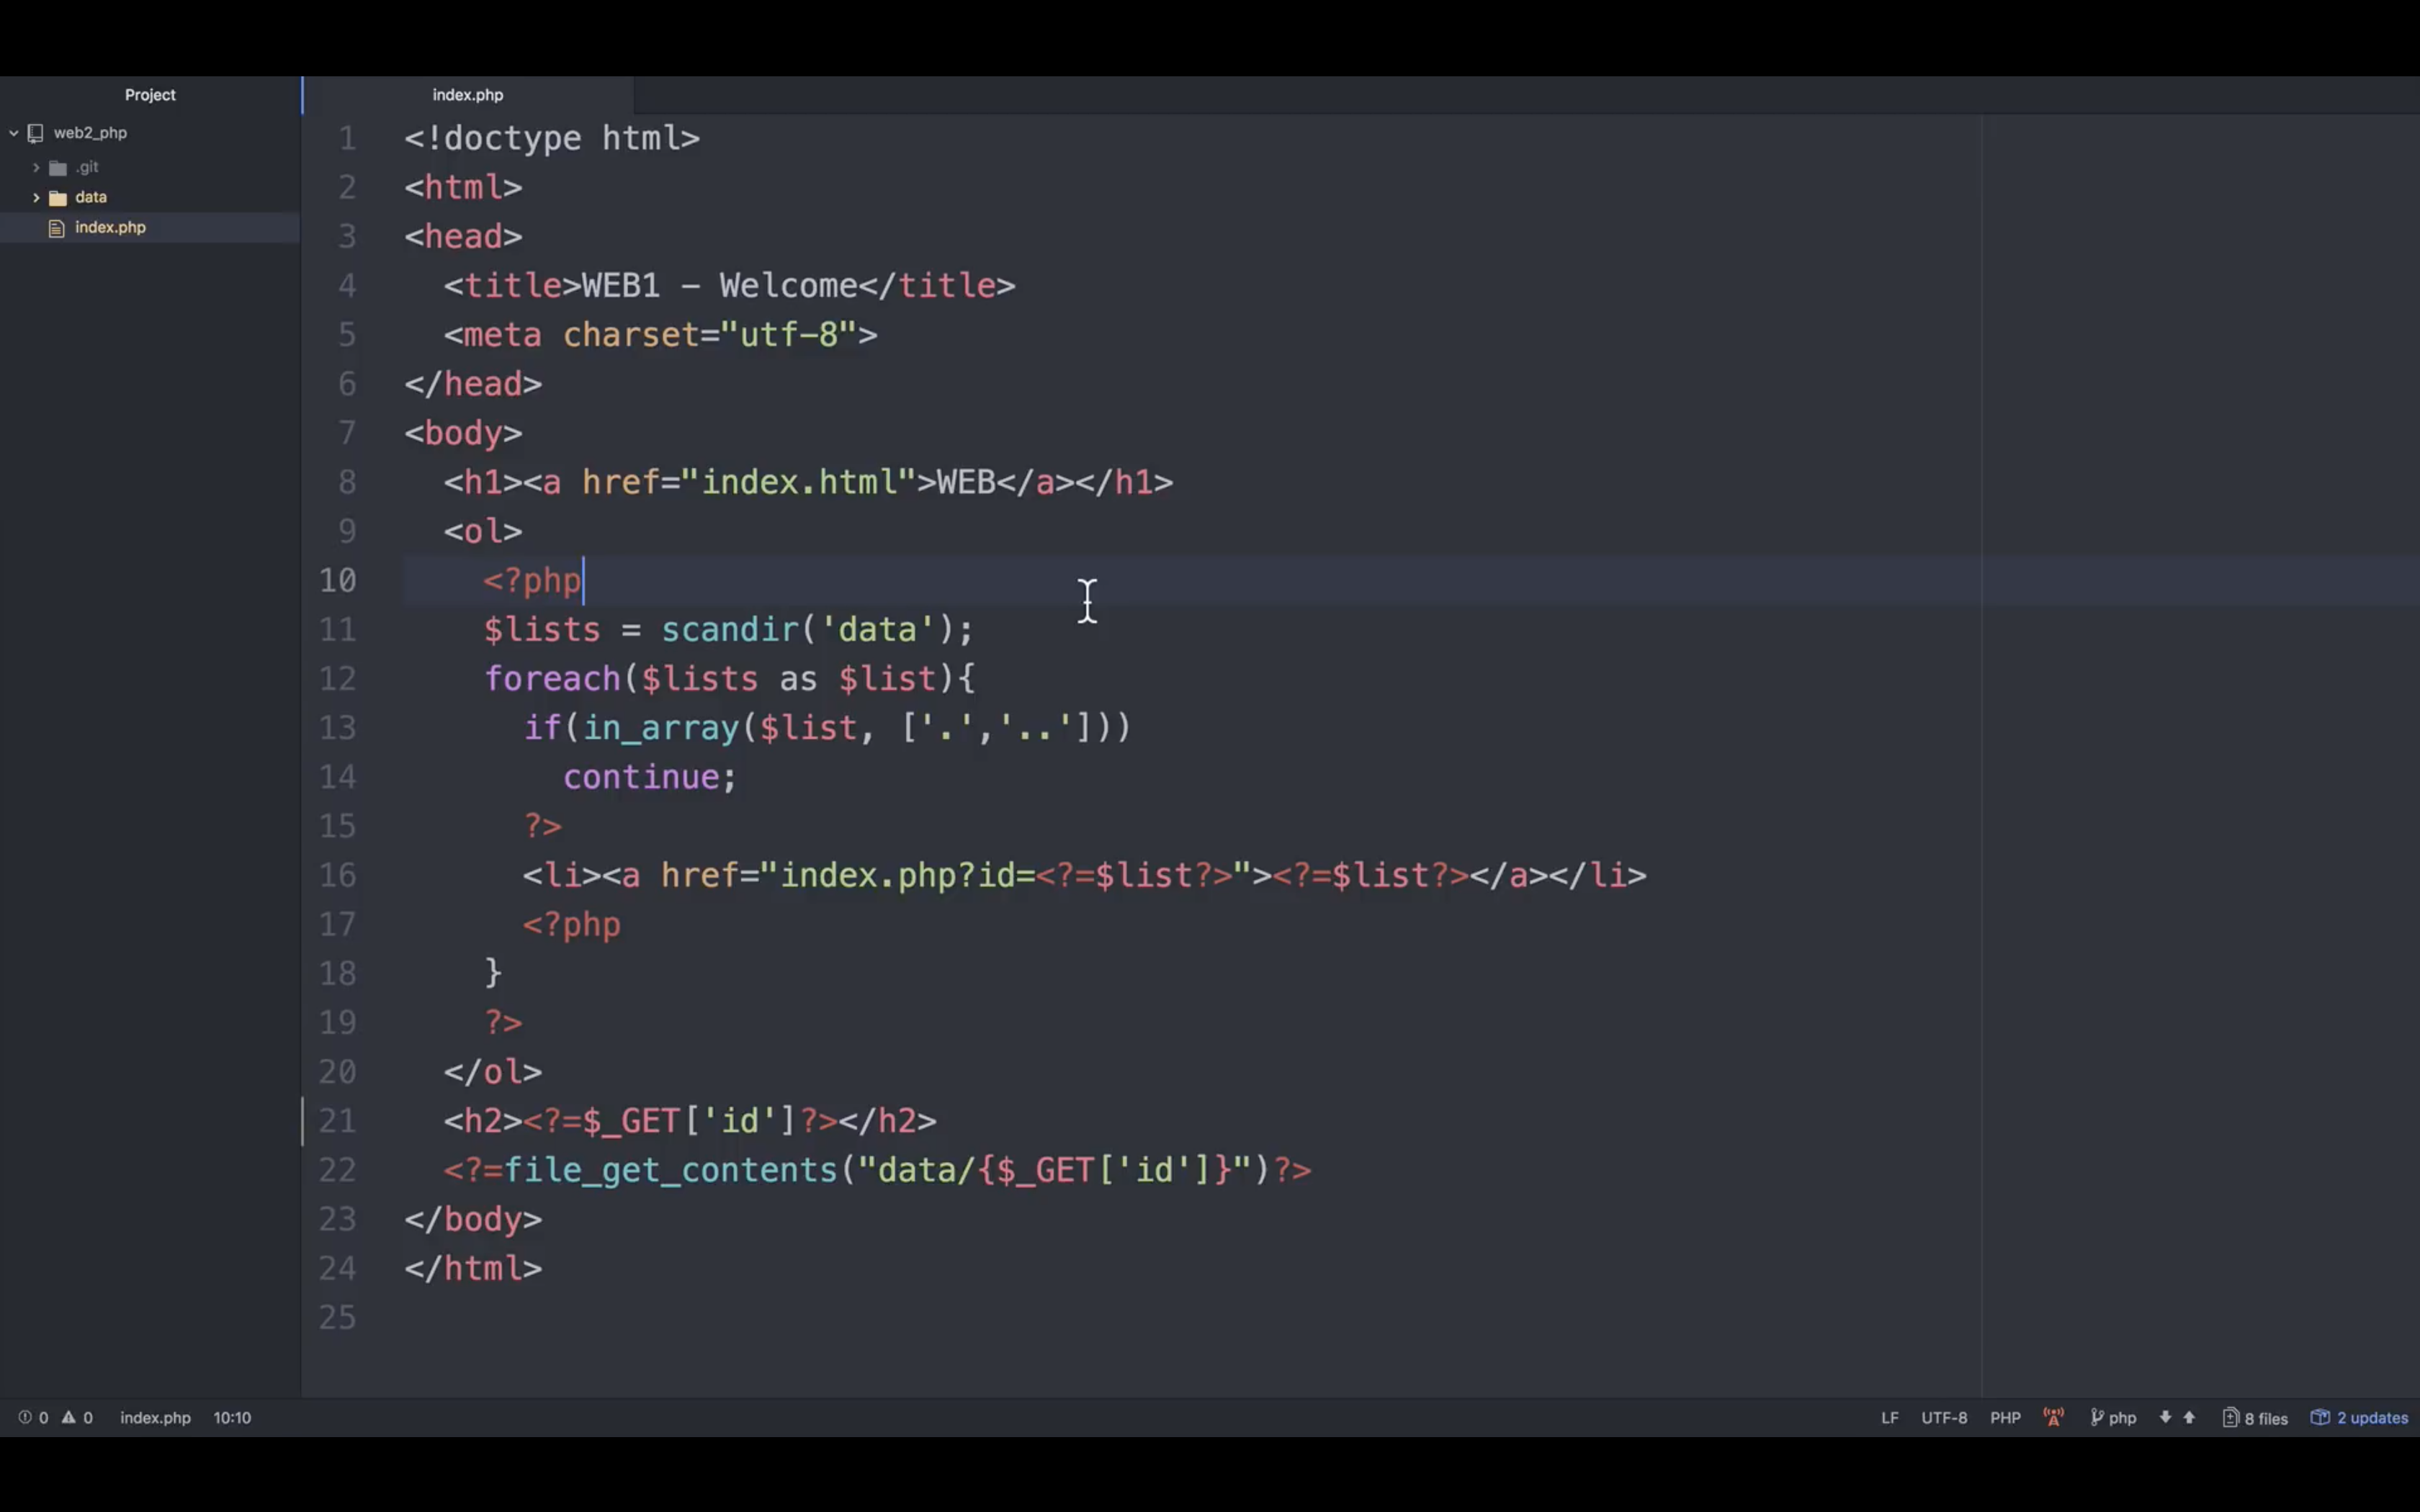Screen dimensions: 2420x1512
Task: Click the linter warnings triangle icon
Action: (69, 1417)
